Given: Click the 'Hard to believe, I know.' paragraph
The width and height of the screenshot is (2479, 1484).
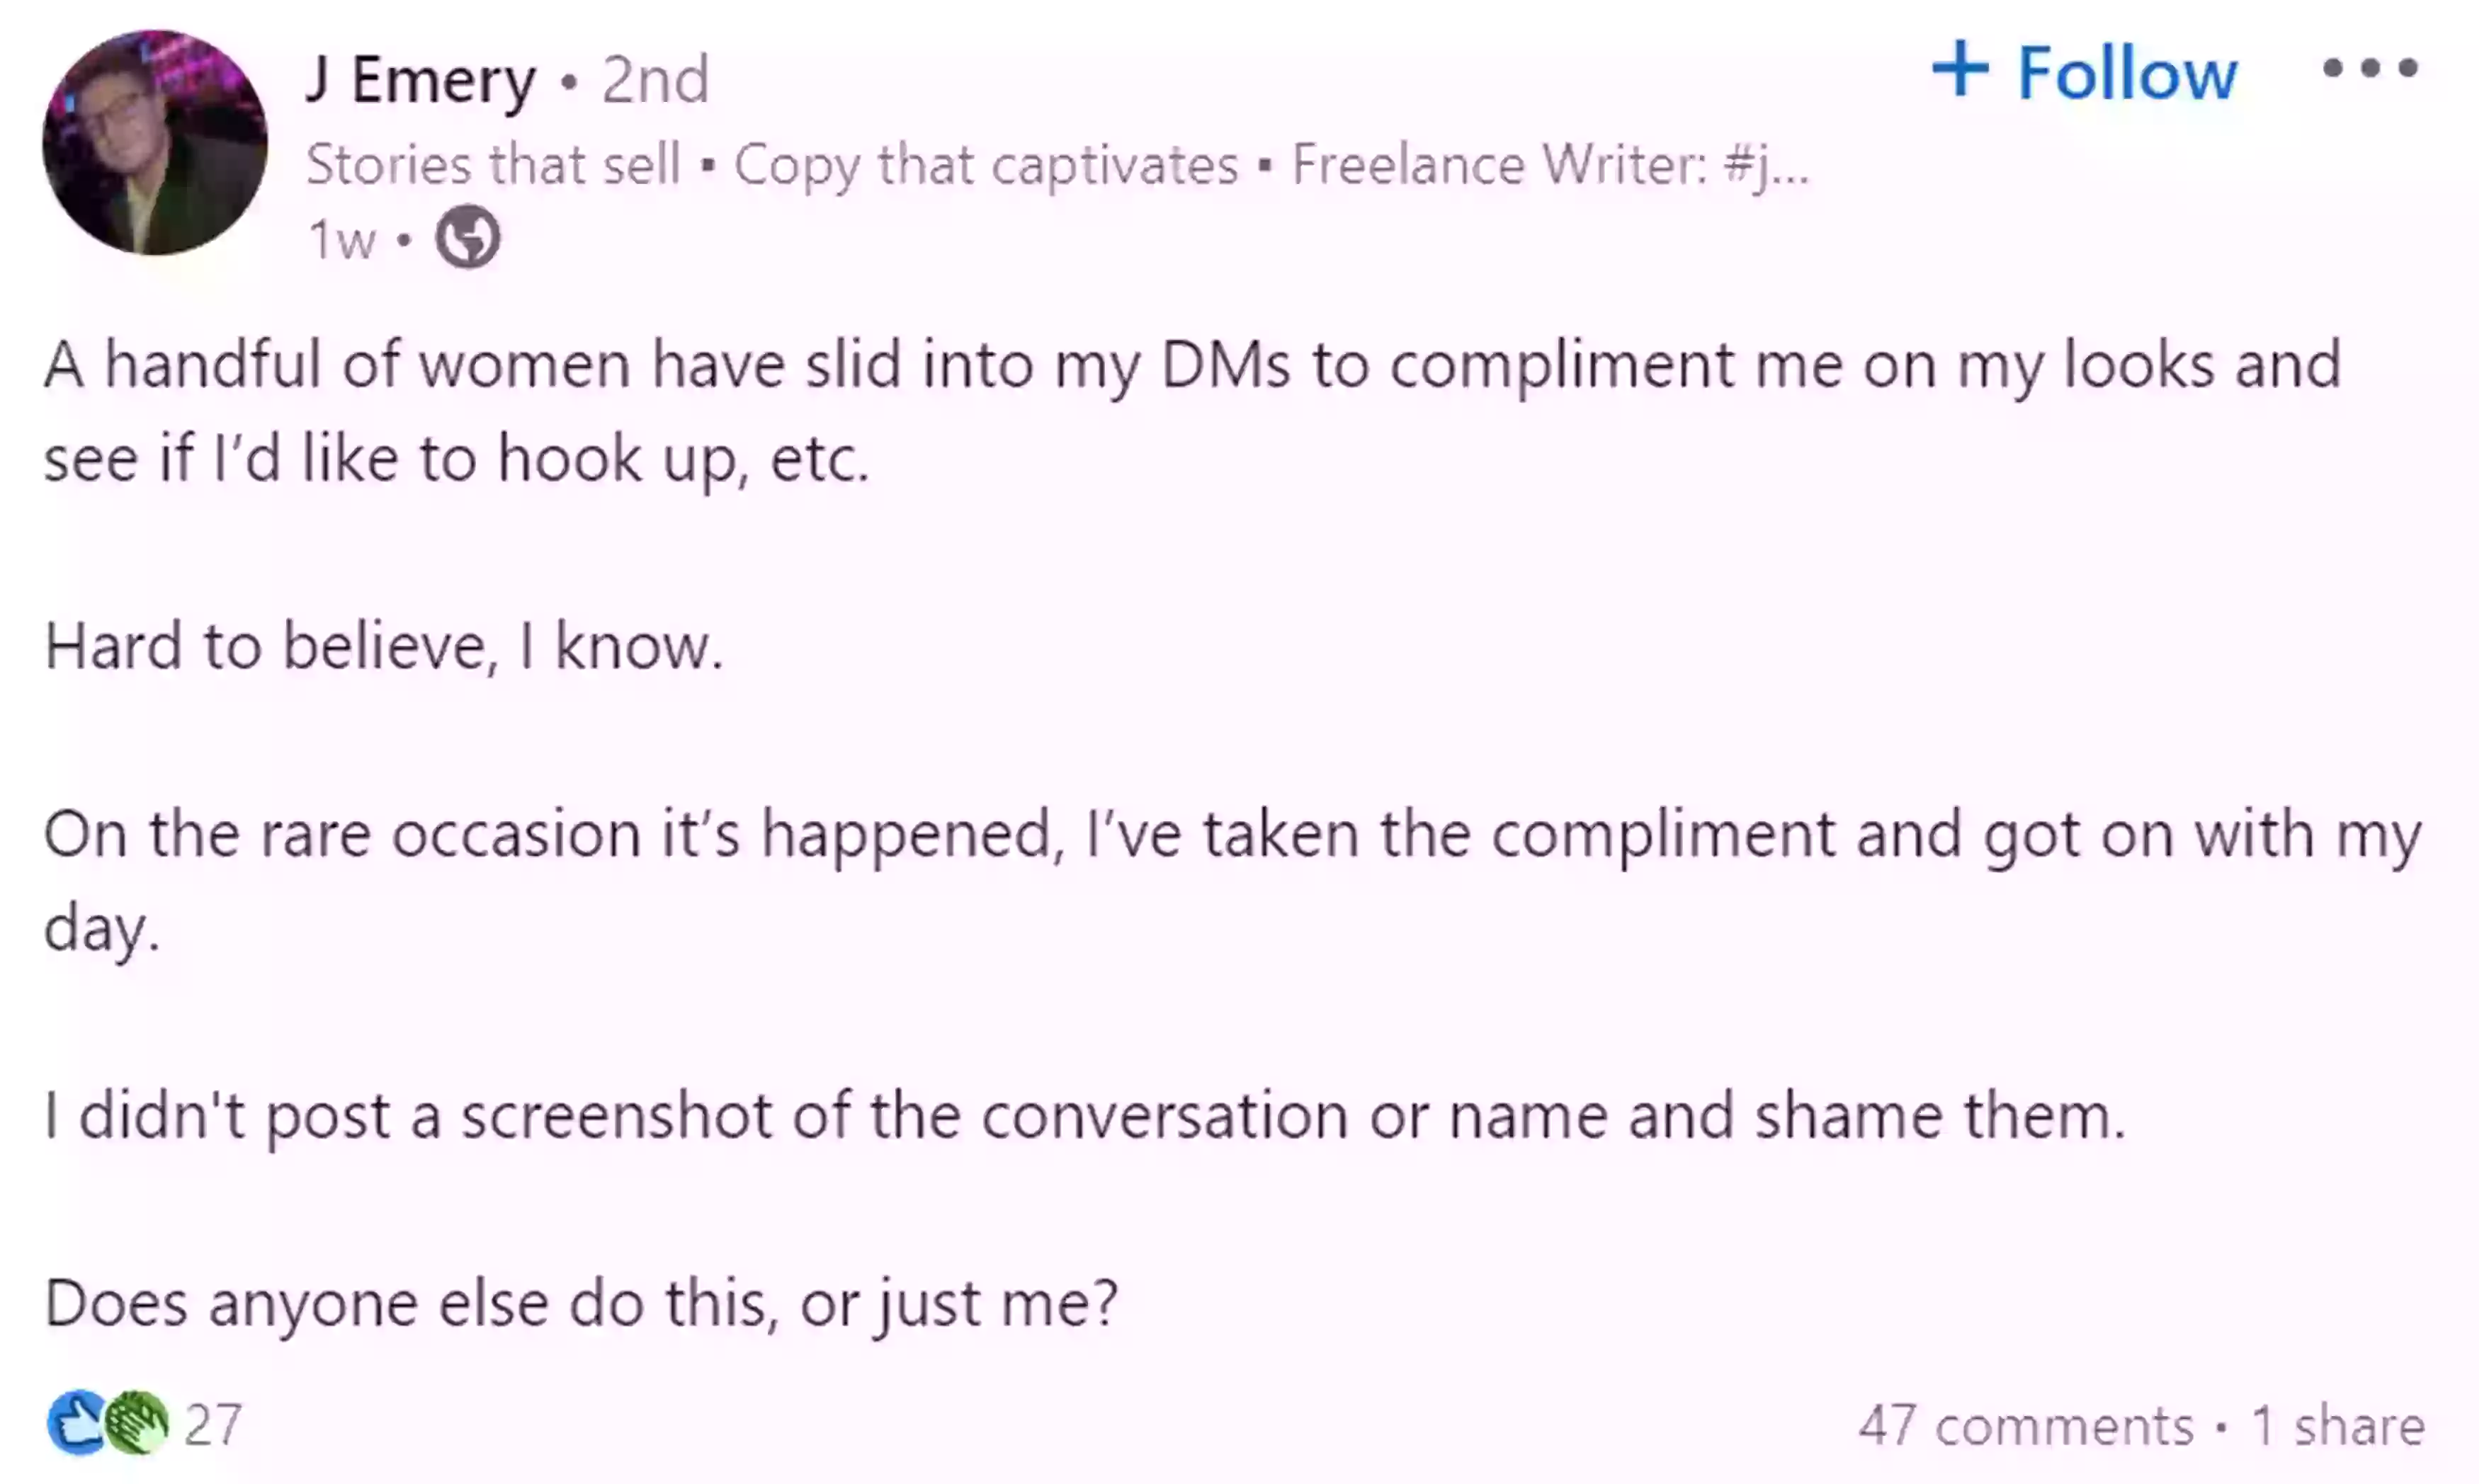Looking at the screenshot, I should [x=383, y=647].
